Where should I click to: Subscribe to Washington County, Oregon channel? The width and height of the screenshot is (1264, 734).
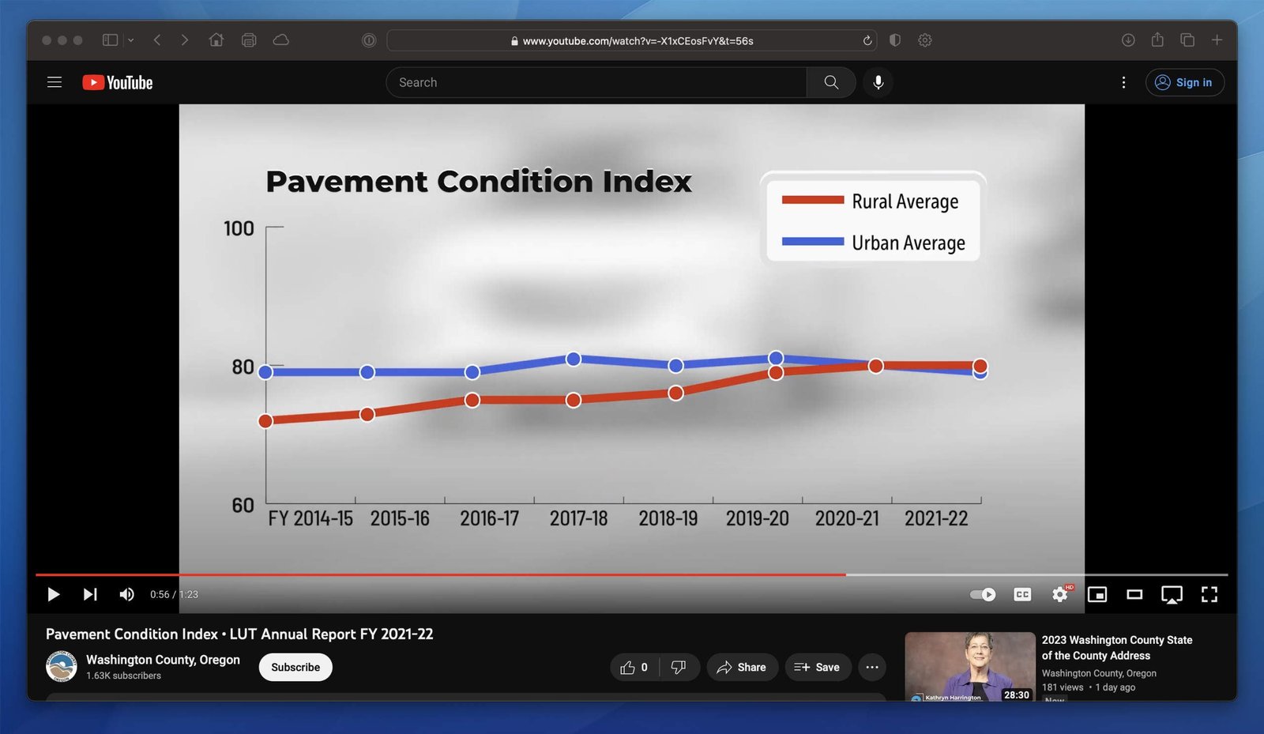point(295,668)
